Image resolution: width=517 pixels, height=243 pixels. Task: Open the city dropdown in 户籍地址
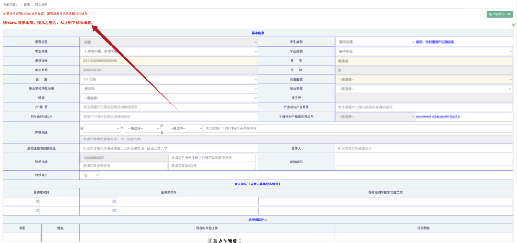click(142, 128)
